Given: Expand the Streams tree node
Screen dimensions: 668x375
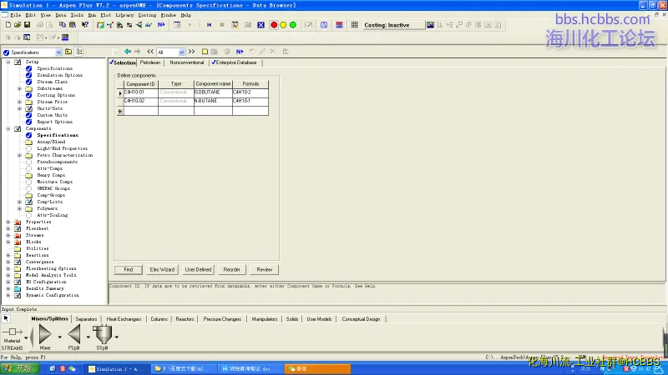Looking at the screenshot, I should 8,235.
